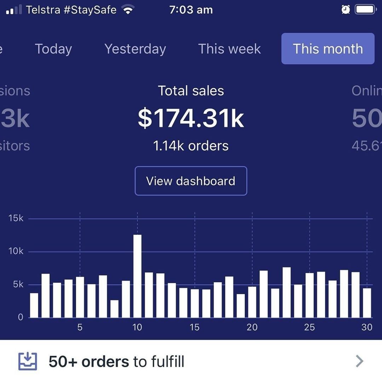This screenshot has height=382, width=382.
Task: Switch to the Today tab
Action: 53,49
